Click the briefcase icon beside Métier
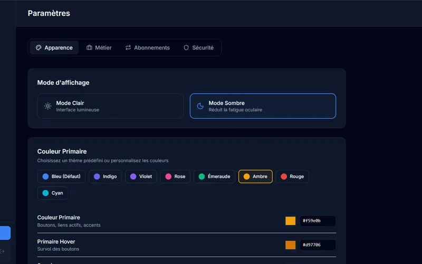Viewport: 422px width, 264px height. (x=89, y=48)
